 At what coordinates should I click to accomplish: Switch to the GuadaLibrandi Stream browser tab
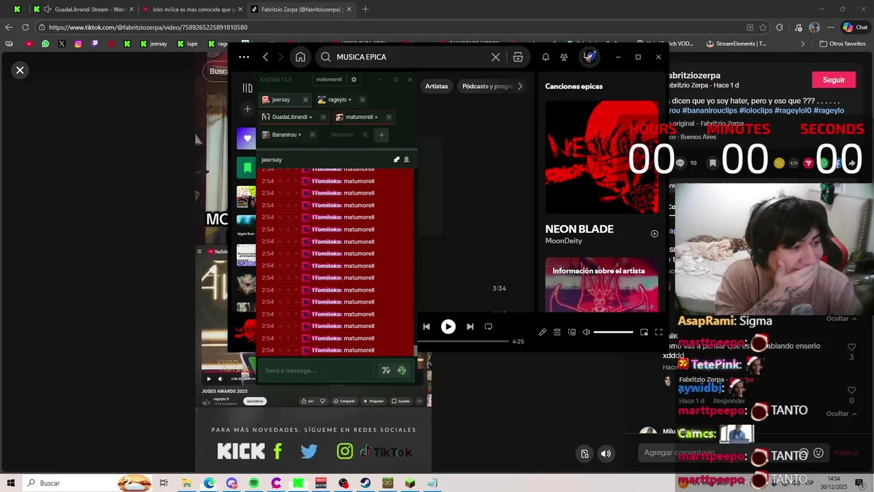85,10
